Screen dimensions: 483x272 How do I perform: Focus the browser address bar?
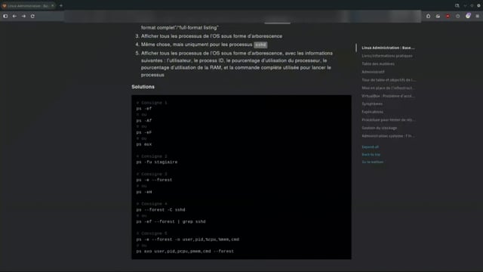(242, 16)
